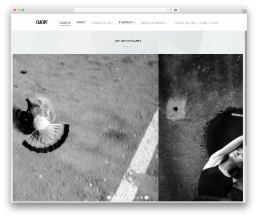258x218 pixels.
Task: Click the slider arrow button left of dots
Action: click(109, 197)
